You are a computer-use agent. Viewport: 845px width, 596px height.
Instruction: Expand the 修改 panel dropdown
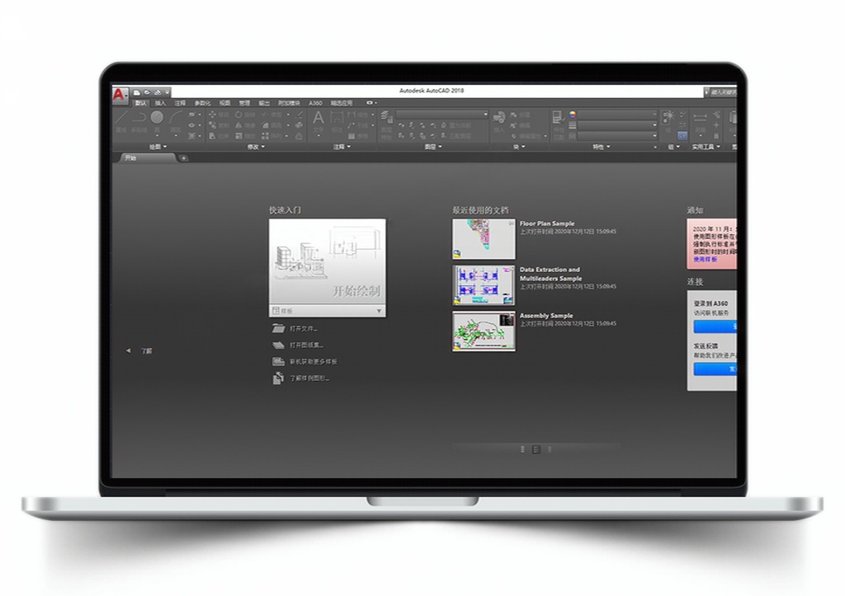(256, 147)
